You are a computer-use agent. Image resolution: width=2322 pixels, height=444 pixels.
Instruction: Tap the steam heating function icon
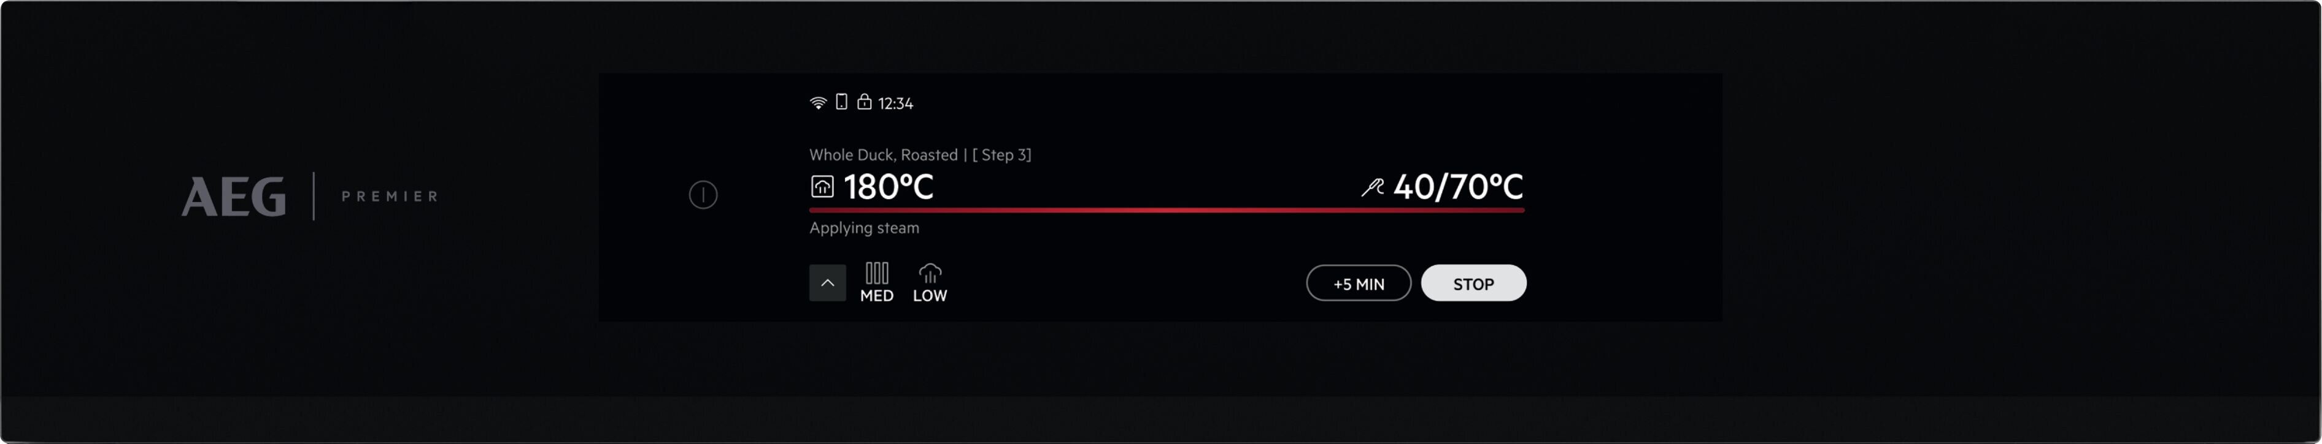pyautogui.click(x=822, y=187)
